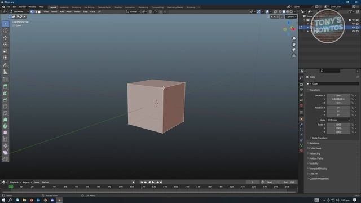Open the Mesh menu
361x203 pixels.
[69, 12]
